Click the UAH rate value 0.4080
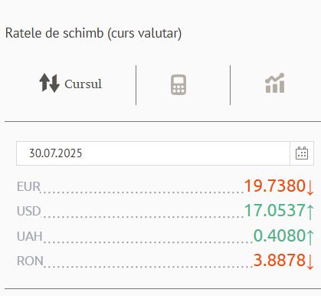The width and height of the screenshot is (321, 296). click(280, 235)
